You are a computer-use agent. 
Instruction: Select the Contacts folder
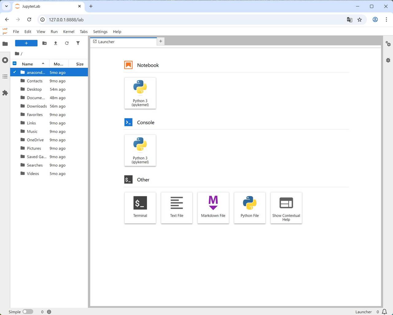tap(49, 81)
